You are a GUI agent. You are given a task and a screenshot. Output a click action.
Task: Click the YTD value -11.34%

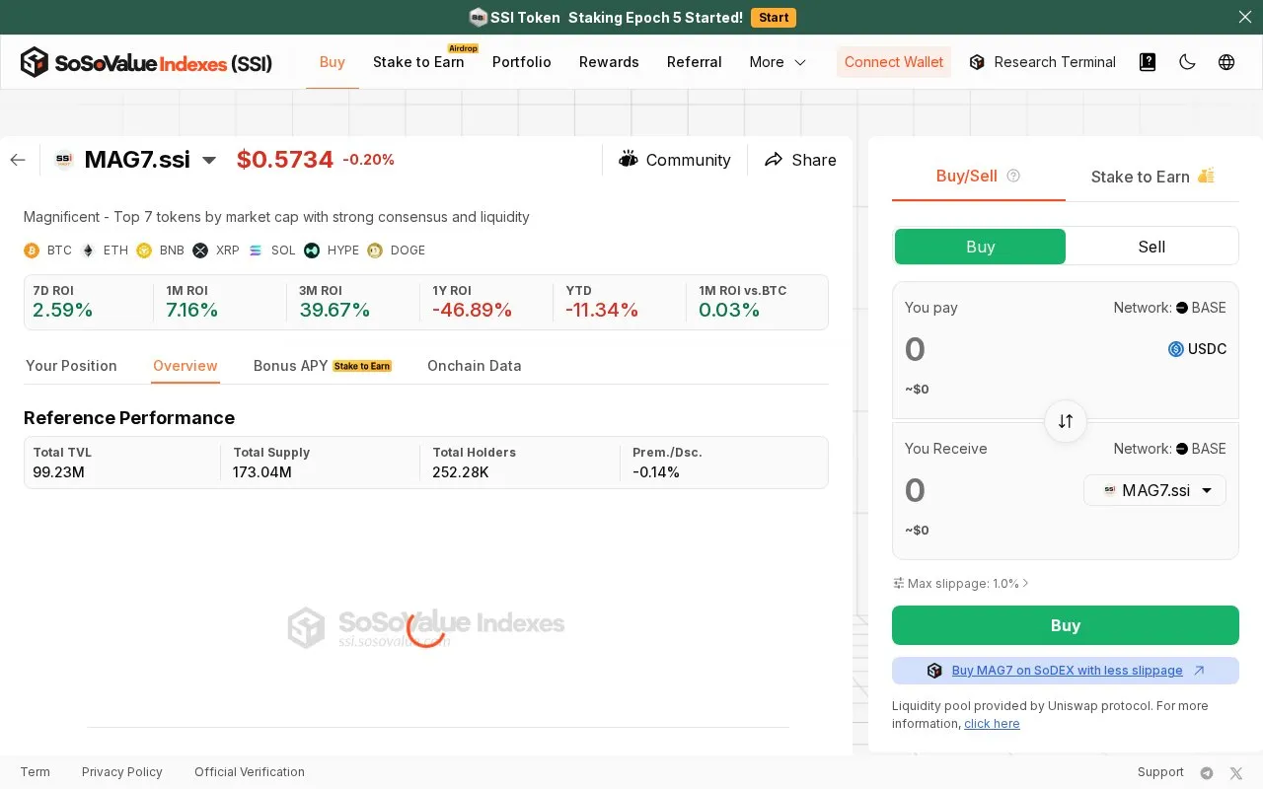click(x=602, y=311)
